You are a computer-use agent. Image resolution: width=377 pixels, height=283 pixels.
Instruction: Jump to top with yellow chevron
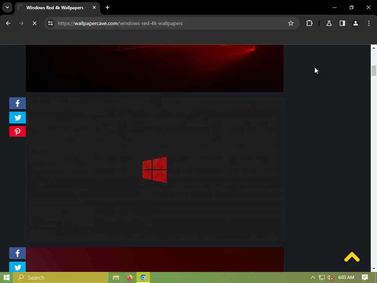[x=352, y=257]
